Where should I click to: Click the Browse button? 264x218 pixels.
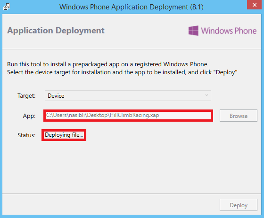tap(239, 116)
